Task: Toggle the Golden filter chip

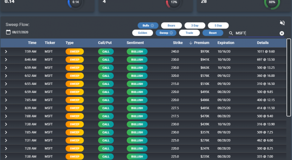Action: pyautogui.click(x=142, y=33)
